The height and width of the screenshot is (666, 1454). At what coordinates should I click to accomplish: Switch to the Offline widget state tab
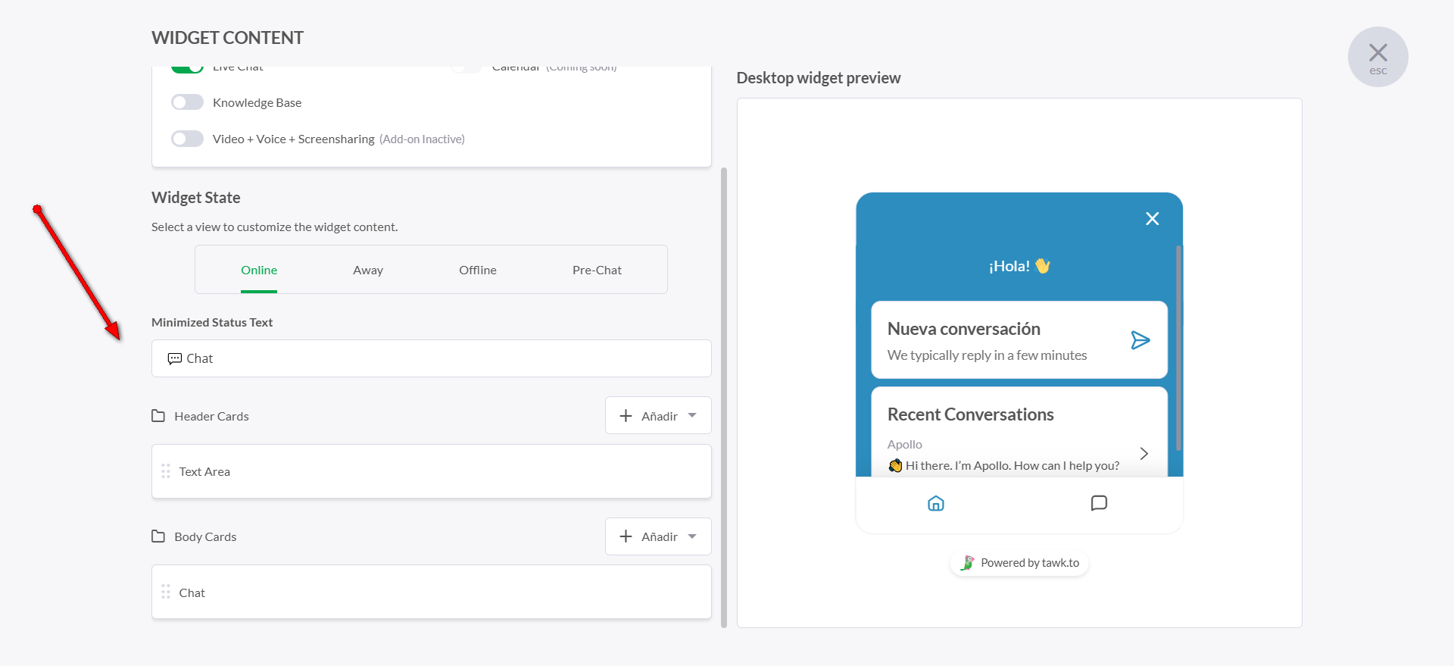[478, 270]
